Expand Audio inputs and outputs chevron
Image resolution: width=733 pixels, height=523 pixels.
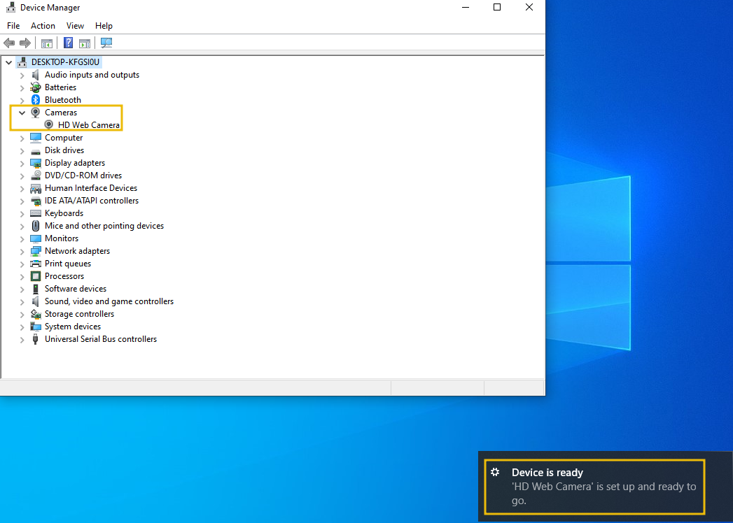pos(22,76)
